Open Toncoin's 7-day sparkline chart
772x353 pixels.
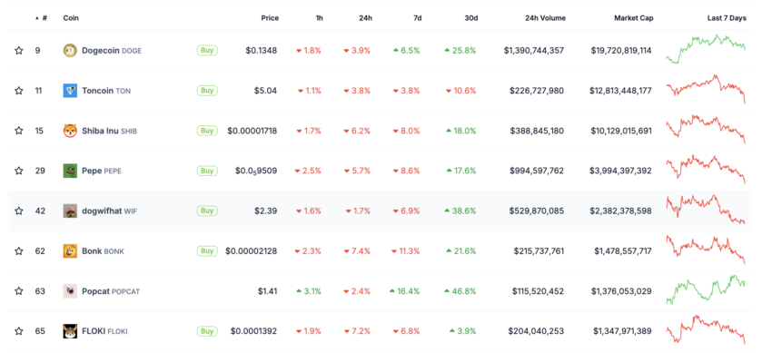[x=706, y=89]
